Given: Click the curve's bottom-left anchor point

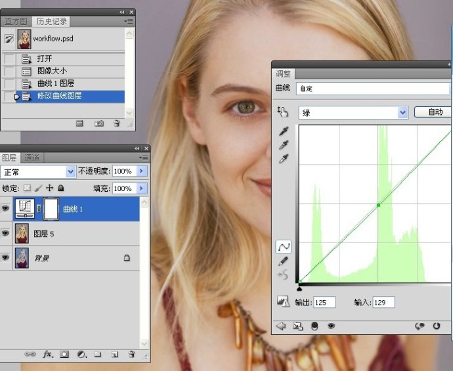Looking at the screenshot, I should pyautogui.click(x=300, y=282).
